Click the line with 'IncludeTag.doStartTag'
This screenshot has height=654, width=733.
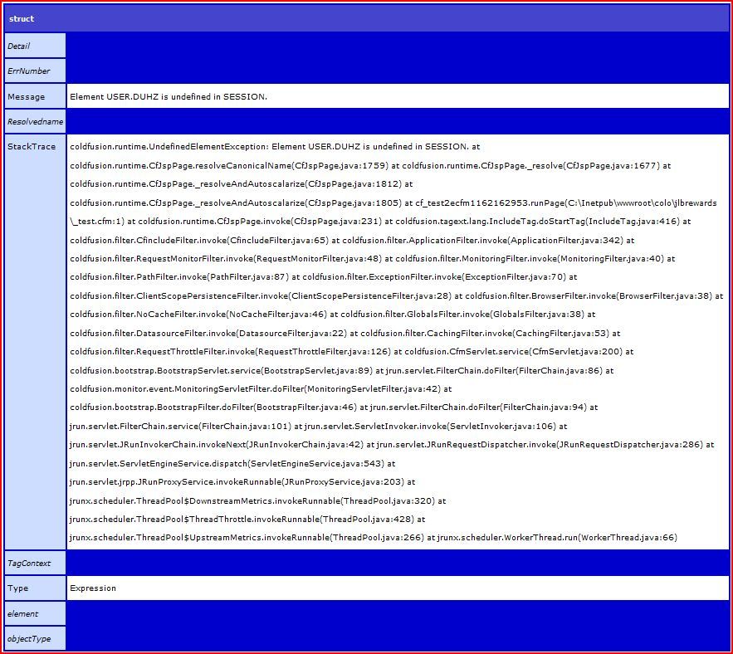click(380, 221)
